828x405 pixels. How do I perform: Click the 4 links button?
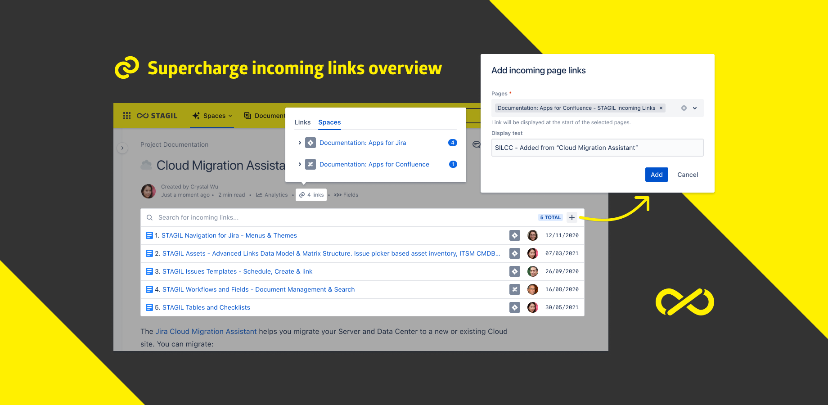coord(311,195)
